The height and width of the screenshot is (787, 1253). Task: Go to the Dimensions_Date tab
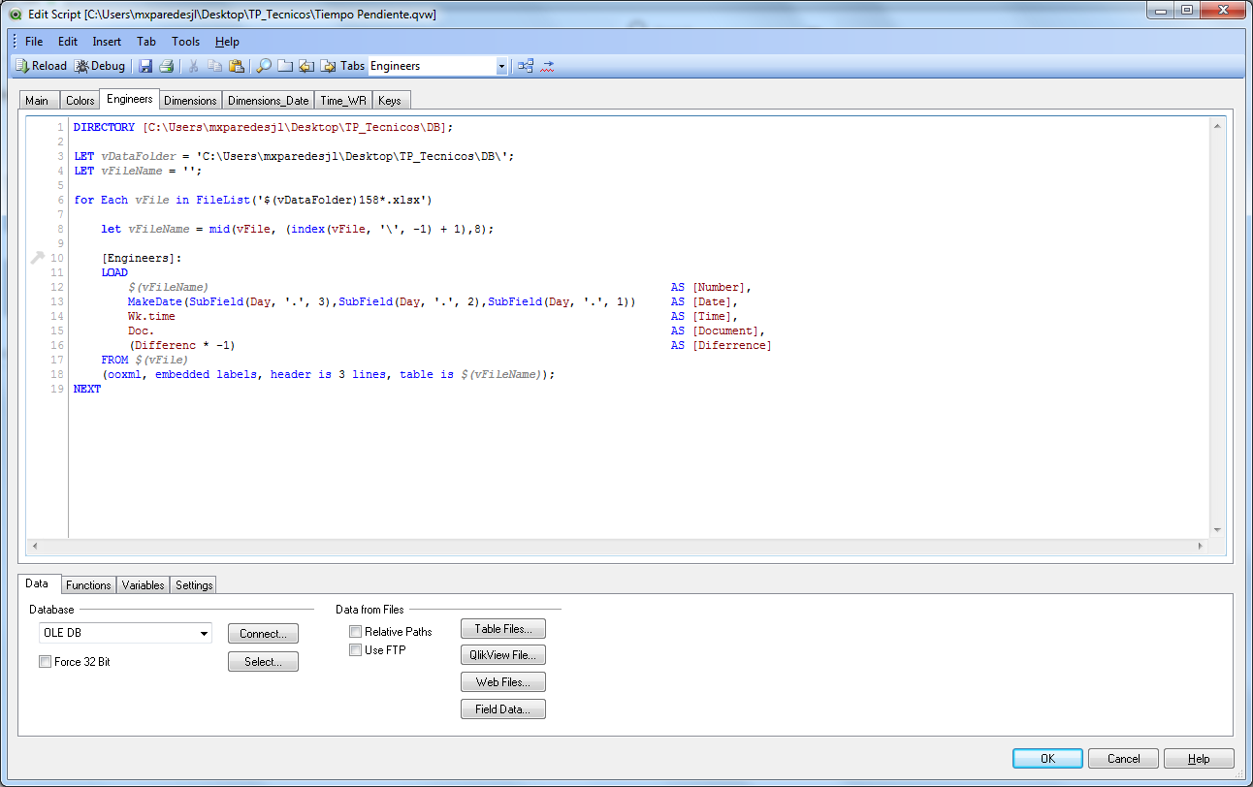pyautogui.click(x=269, y=100)
